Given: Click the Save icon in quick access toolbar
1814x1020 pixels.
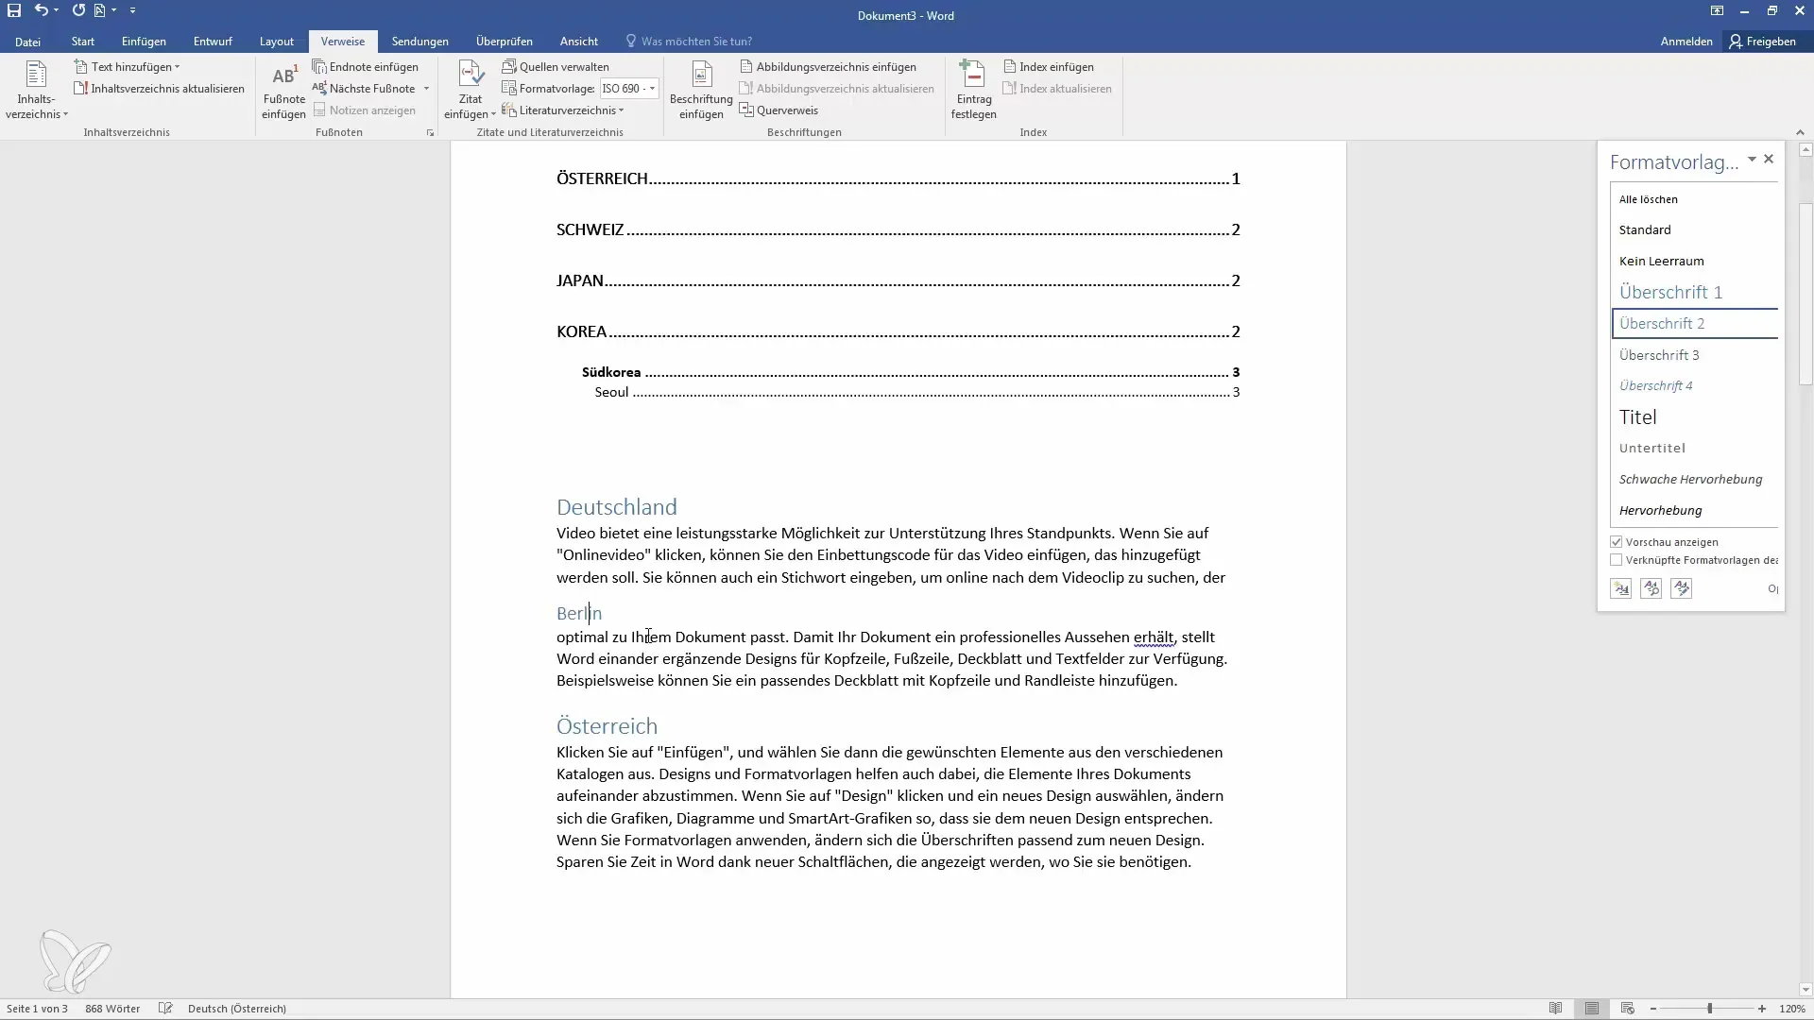Looking at the screenshot, I should pyautogui.click(x=14, y=10).
